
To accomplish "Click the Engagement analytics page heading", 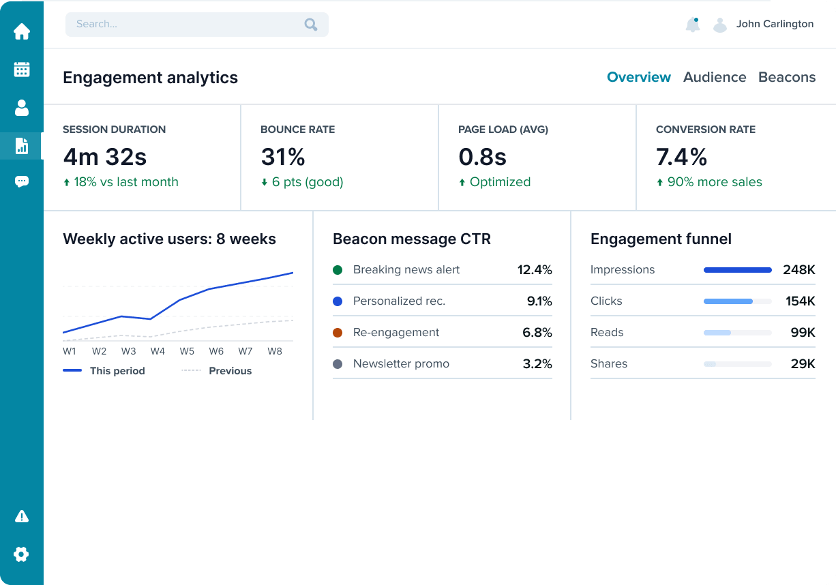I will click(150, 78).
